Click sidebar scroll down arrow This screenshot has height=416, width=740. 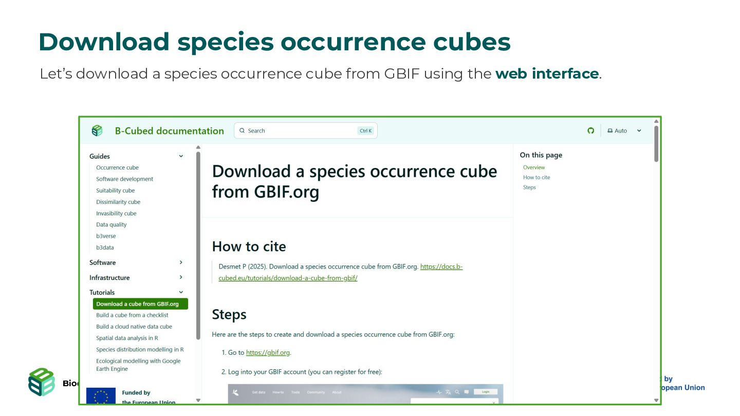[x=198, y=400]
